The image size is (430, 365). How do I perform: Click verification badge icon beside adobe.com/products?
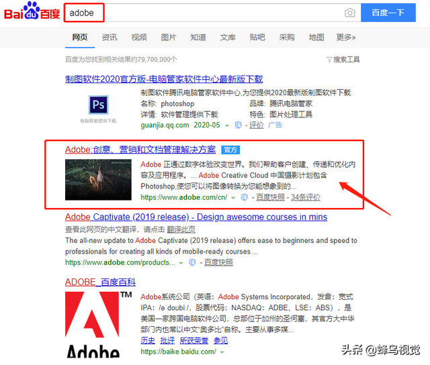192,262
